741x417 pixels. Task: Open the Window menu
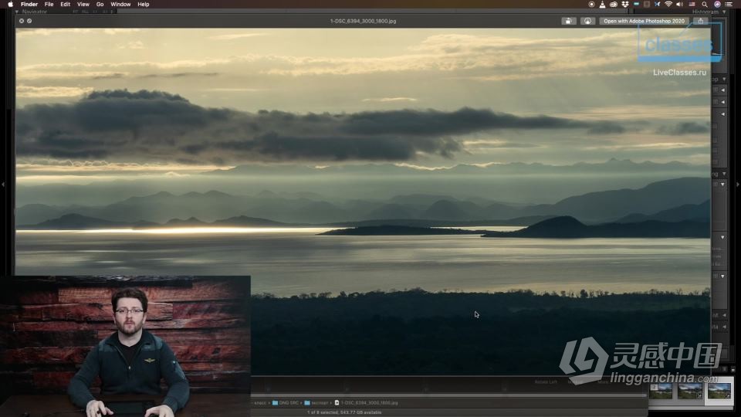(120, 4)
